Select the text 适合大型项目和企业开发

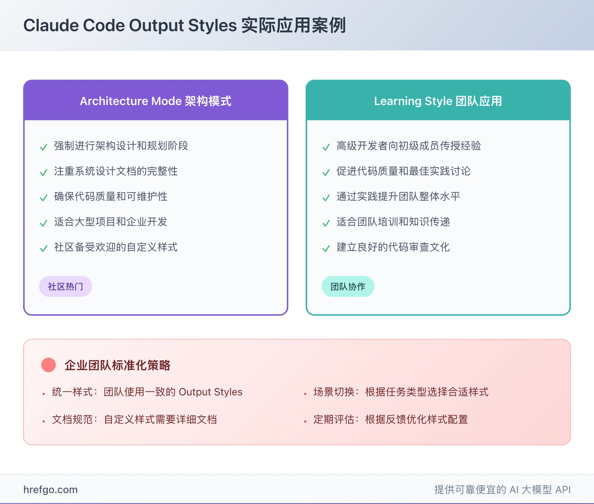[x=111, y=222]
